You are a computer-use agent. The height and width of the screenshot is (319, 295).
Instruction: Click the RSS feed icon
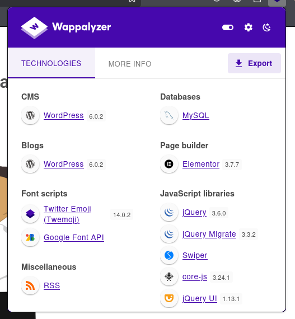(30, 285)
